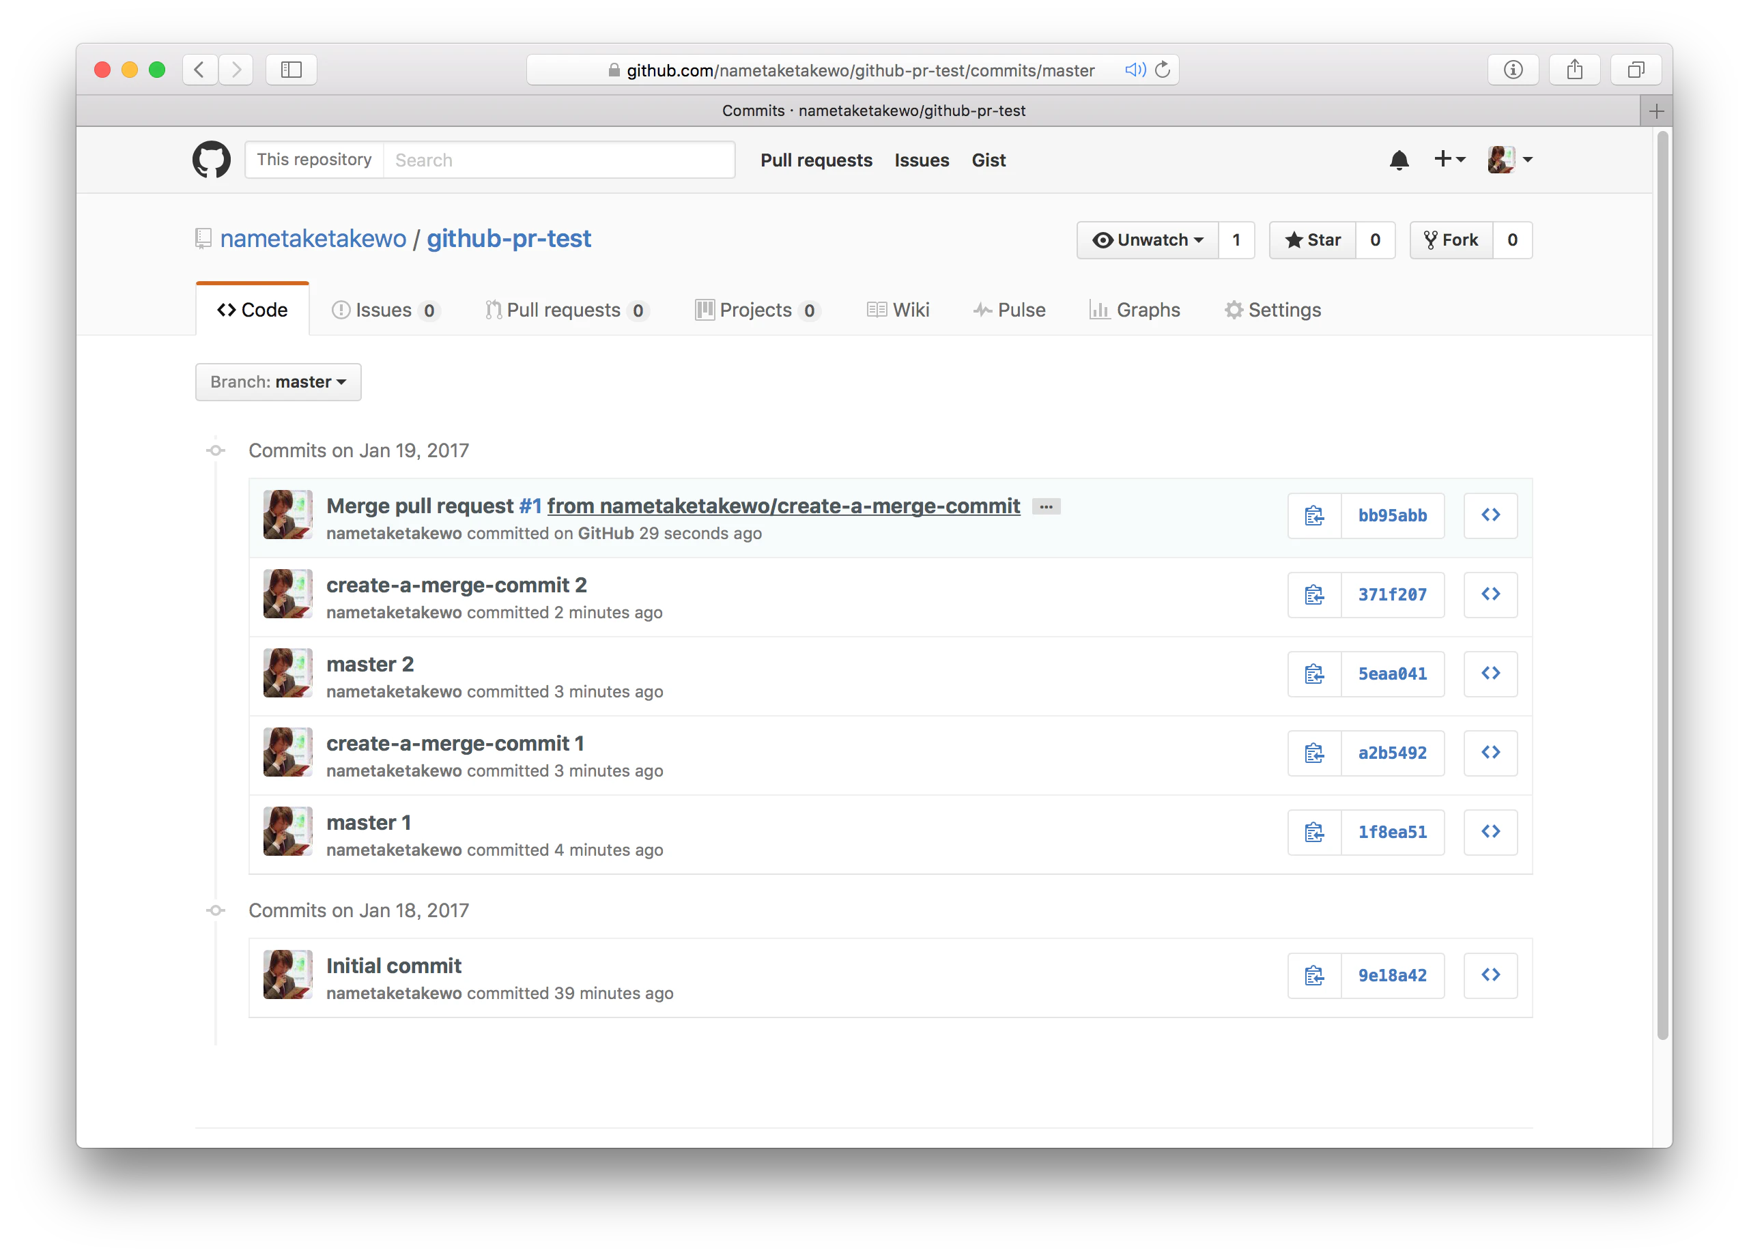Click the avatar beside 'master 1' commit

tap(287, 832)
